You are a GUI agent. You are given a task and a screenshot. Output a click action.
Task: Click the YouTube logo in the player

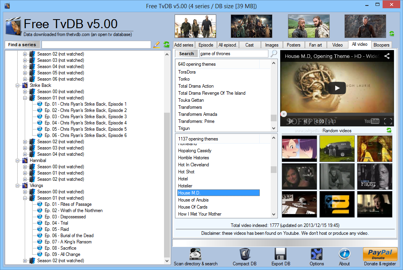tap(372, 121)
